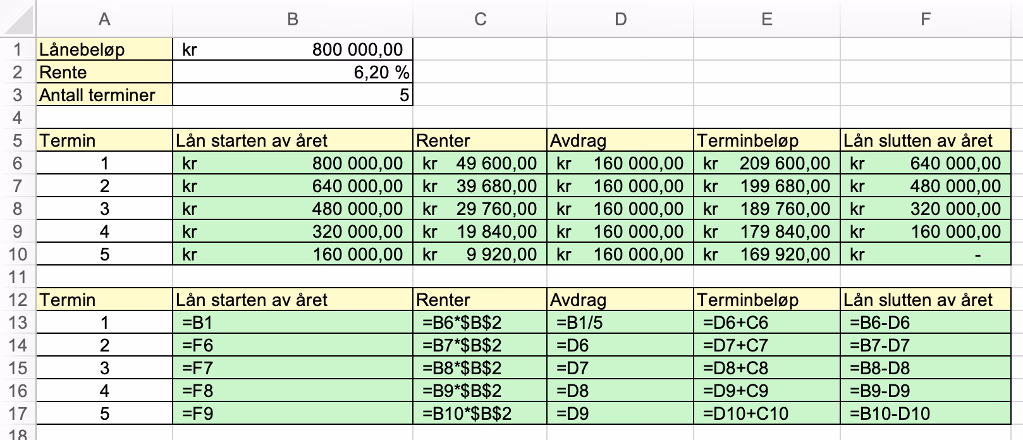The width and height of the screenshot is (1023, 440).
Task: Click the loan amount cell 800 000,00
Action: pyautogui.click(x=293, y=49)
